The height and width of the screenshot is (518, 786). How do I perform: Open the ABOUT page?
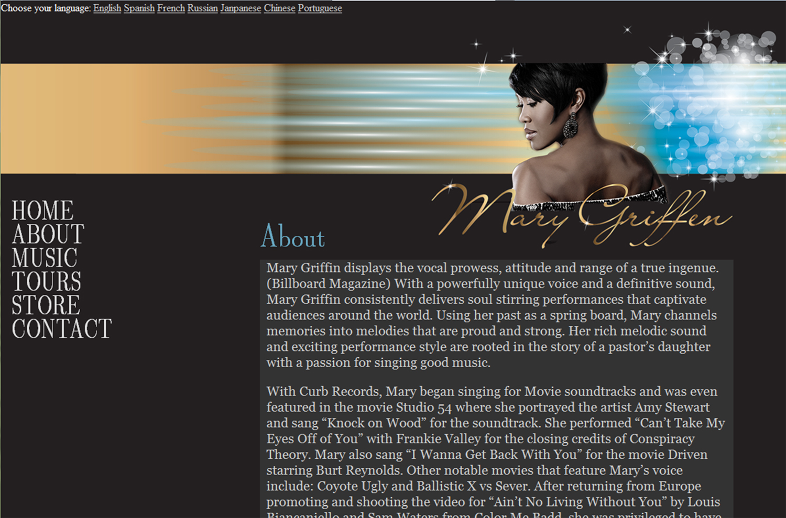click(x=47, y=234)
